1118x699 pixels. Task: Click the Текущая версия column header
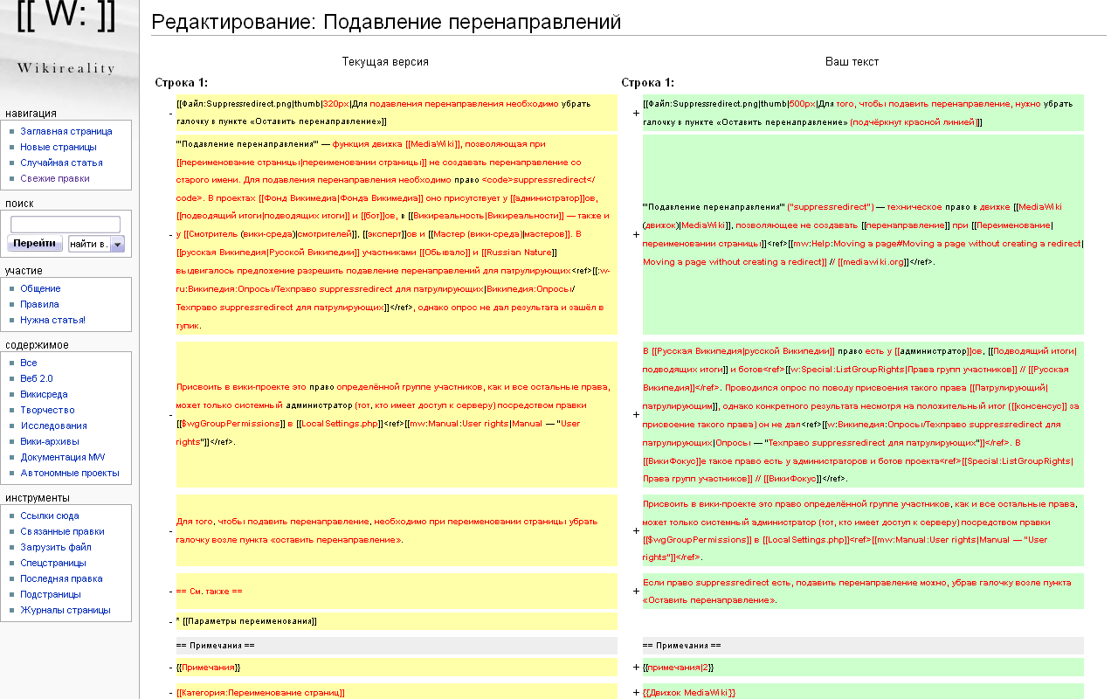pyautogui.click(x=385, y=62)
